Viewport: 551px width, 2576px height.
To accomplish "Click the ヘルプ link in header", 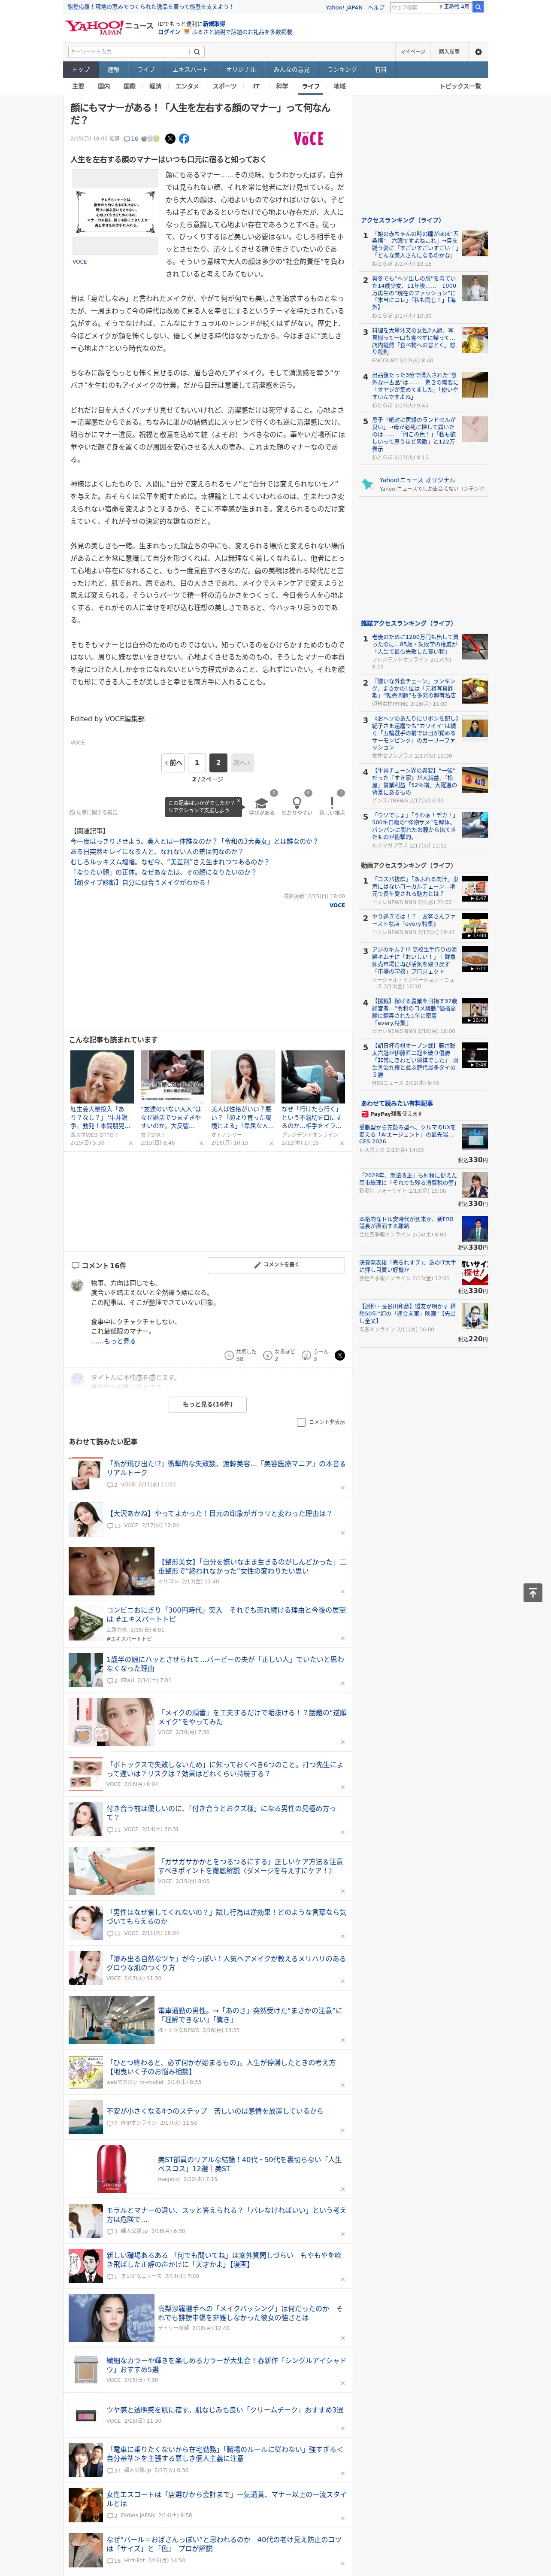I will tap(375, 7).
